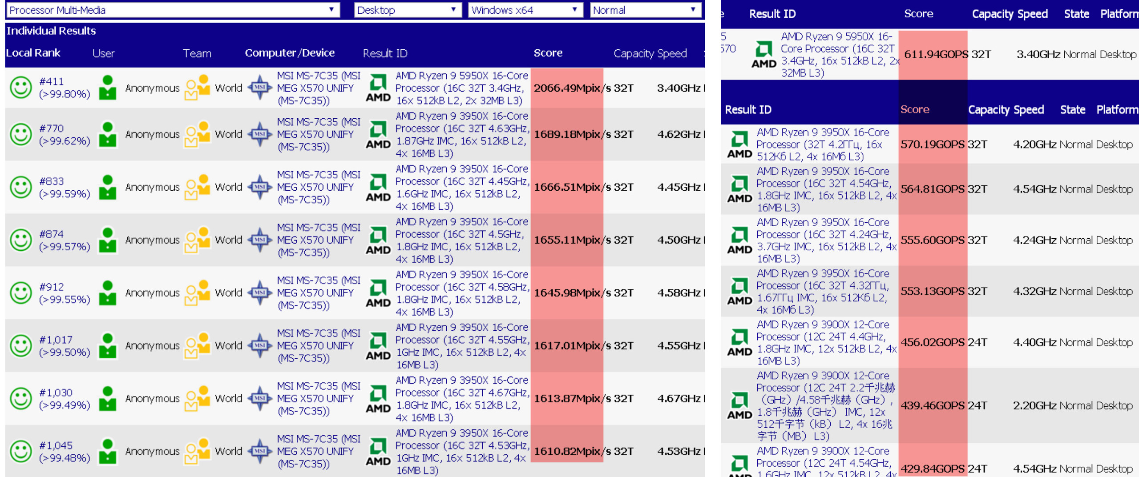The width and height of the screenshot is (1139, 477).
Task: Sort by Computer/Device column header
Action: click(290, 53)
